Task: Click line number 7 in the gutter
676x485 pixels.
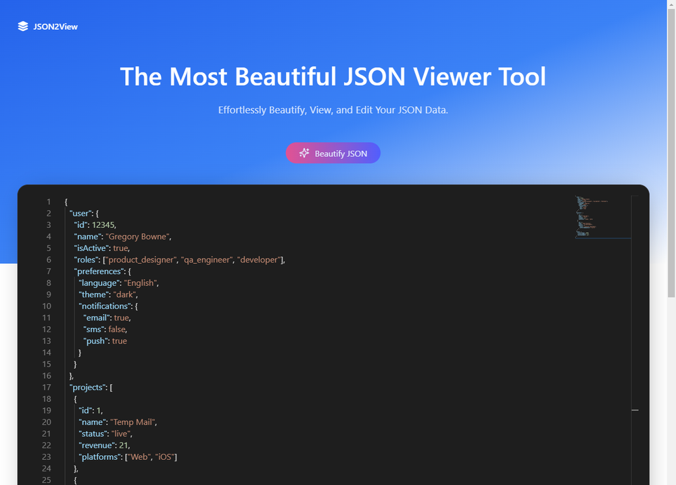Action: pos(49,271)
